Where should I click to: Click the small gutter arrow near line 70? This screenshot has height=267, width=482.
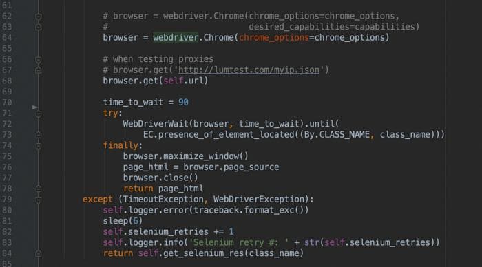tap(35, 107)
